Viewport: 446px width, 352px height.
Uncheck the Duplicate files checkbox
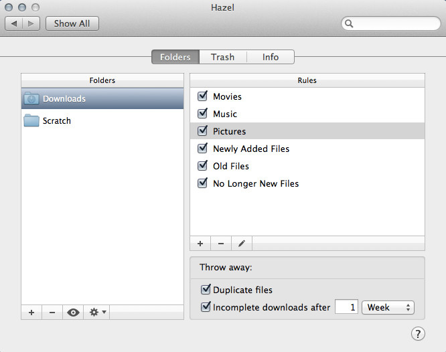coord(206,290)
